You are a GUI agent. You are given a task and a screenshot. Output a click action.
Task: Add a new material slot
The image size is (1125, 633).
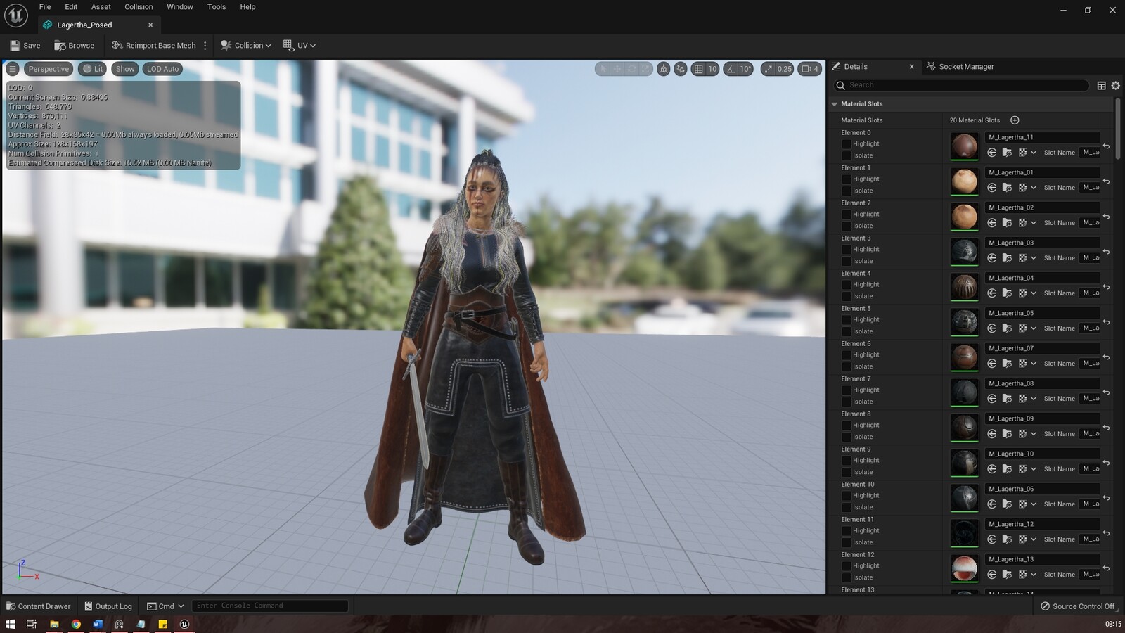[x=1015, y=120]
